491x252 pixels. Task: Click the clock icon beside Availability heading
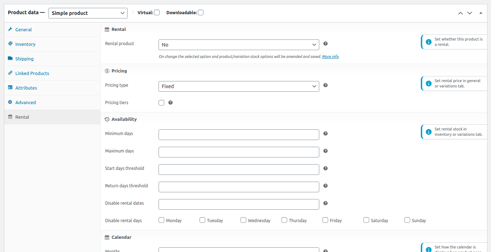107,119
